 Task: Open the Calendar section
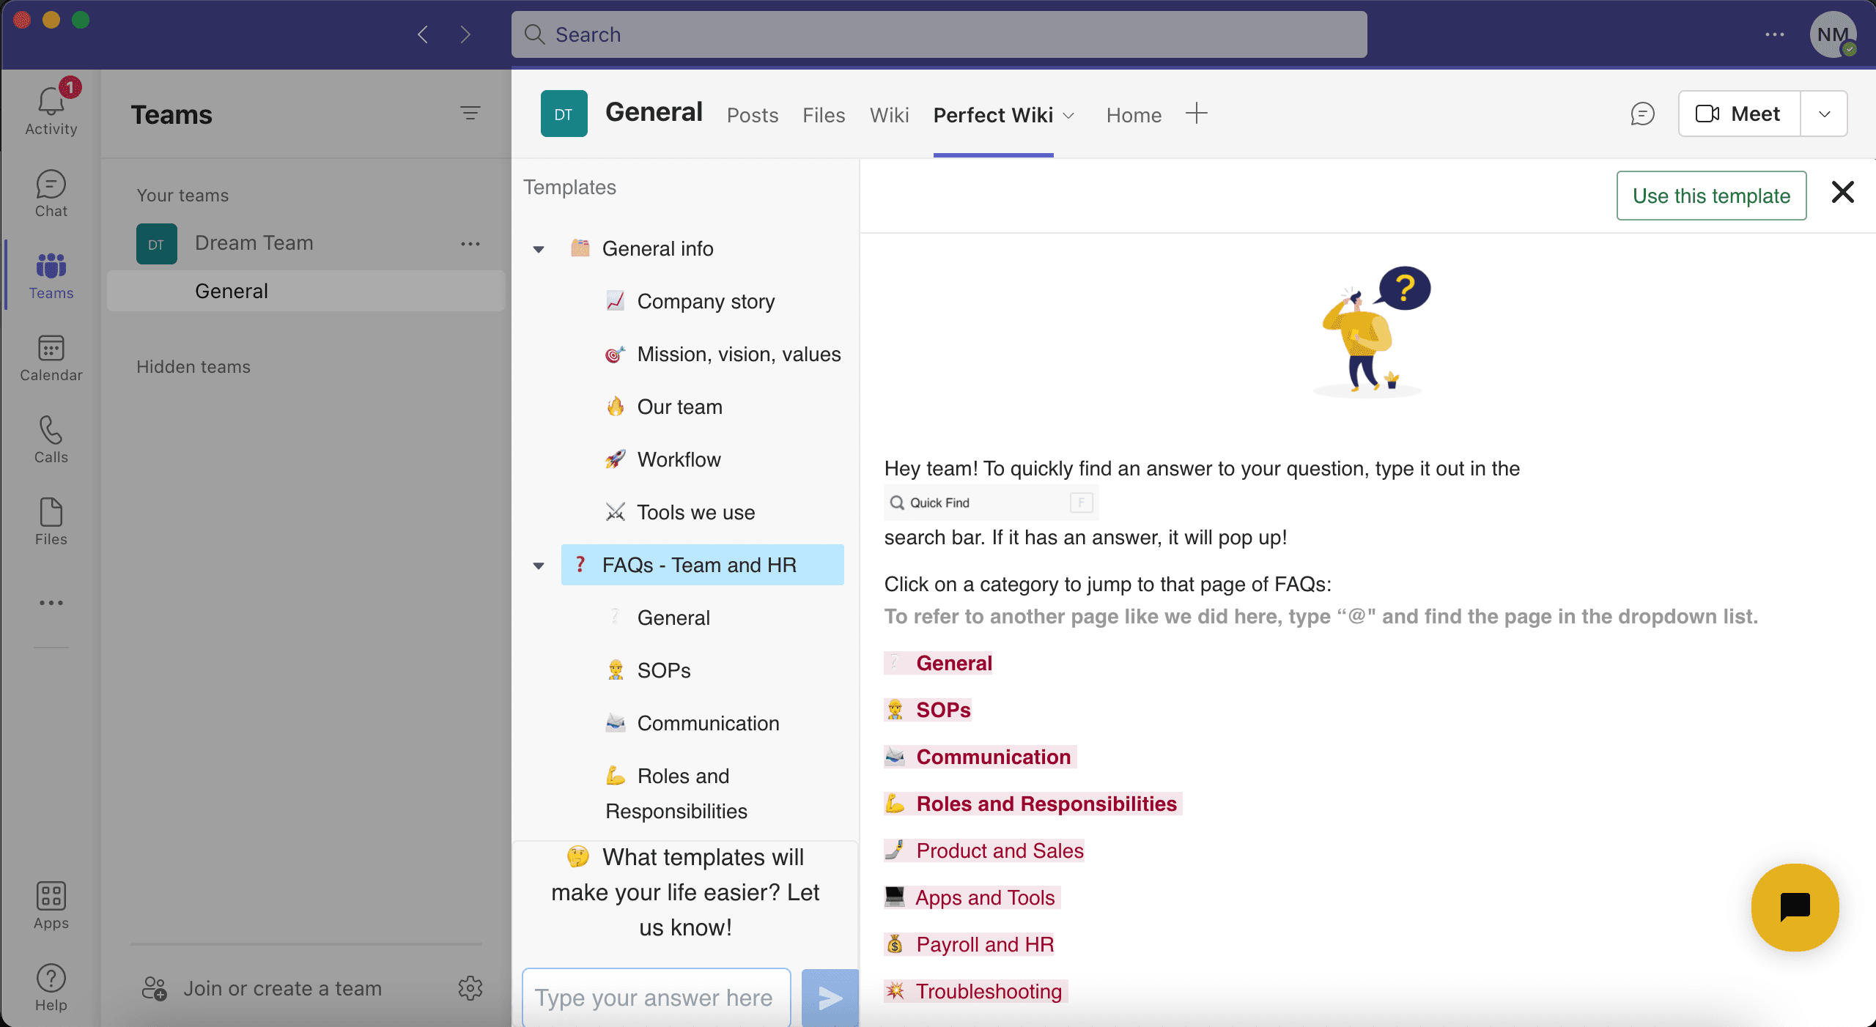(49, 358)
